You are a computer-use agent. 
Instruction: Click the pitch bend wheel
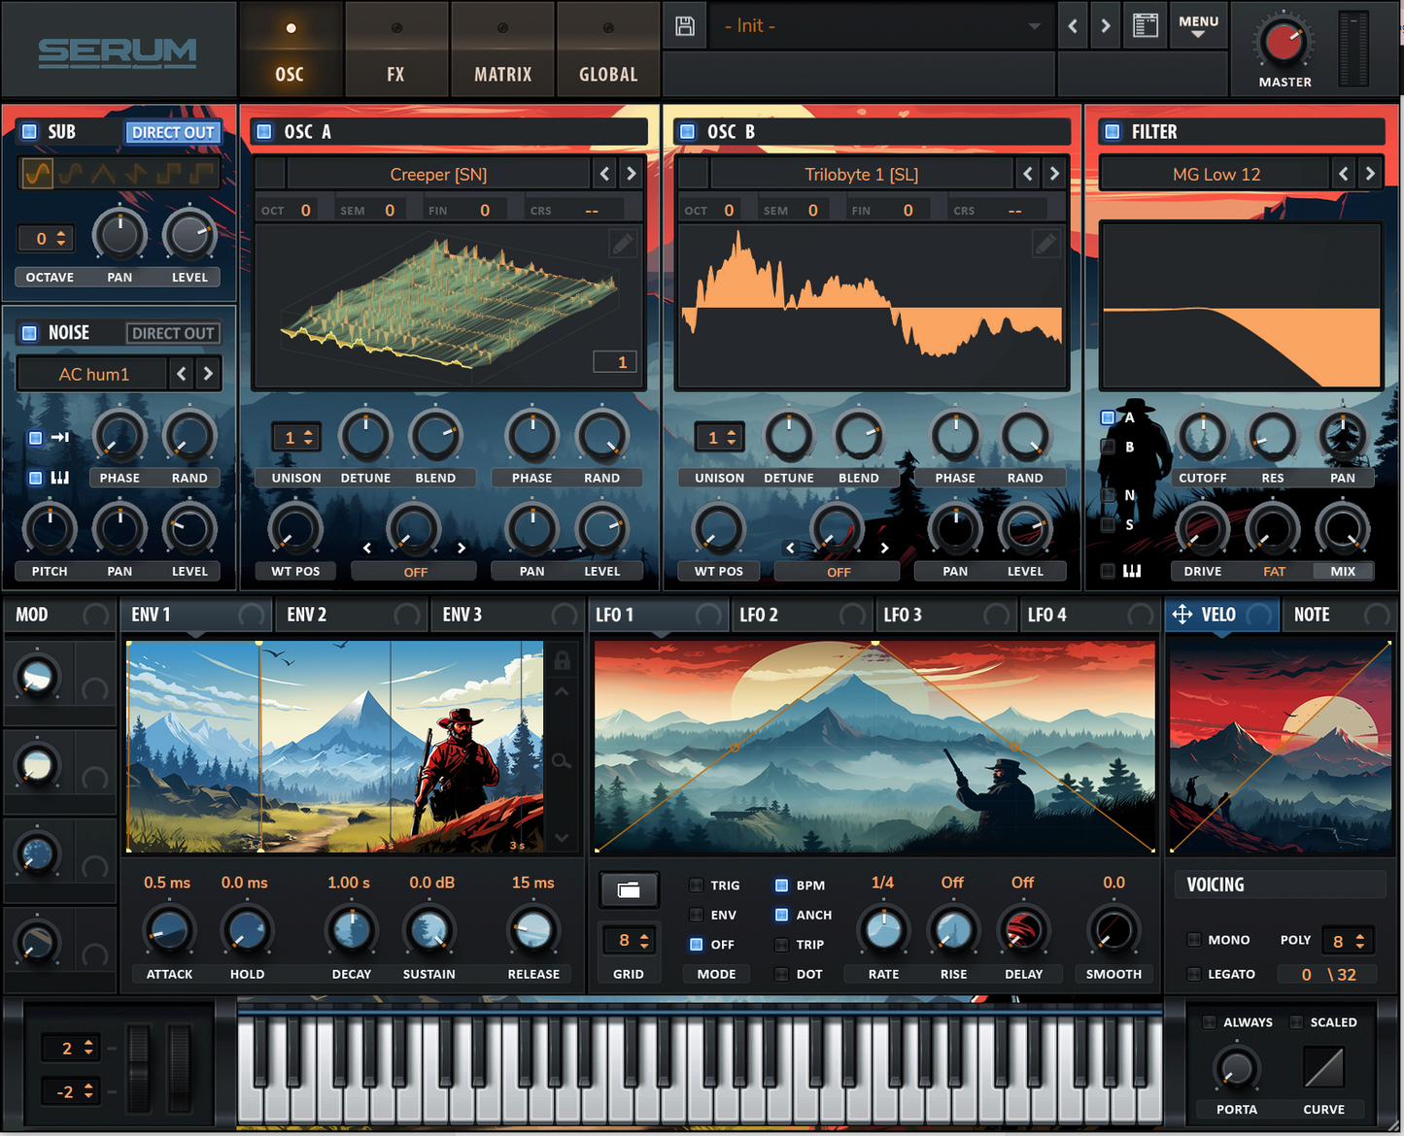(139, 1067)
